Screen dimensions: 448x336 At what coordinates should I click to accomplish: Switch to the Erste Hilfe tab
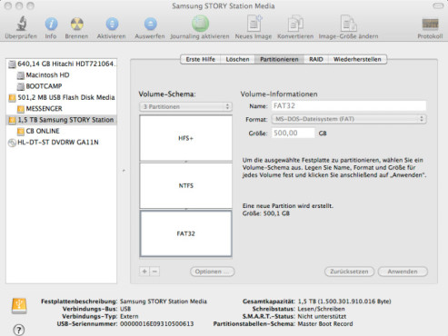pos(200,59)
